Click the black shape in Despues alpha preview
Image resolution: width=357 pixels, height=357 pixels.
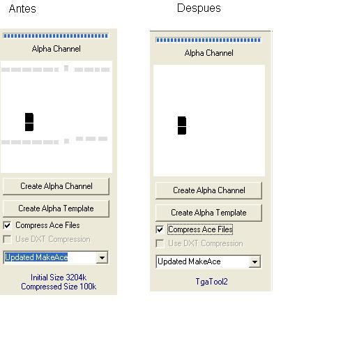coord(182,126)
